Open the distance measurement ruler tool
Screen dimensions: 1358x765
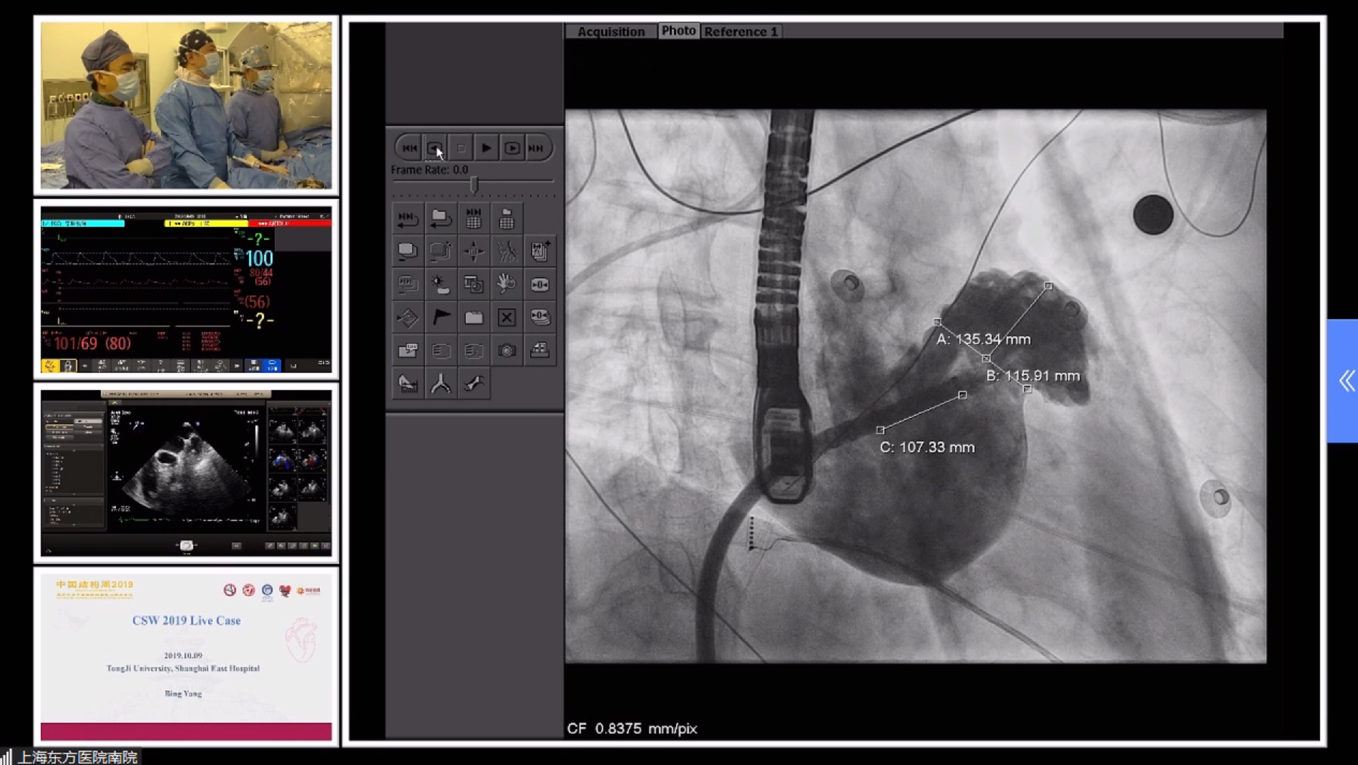(x=408, y=384)
